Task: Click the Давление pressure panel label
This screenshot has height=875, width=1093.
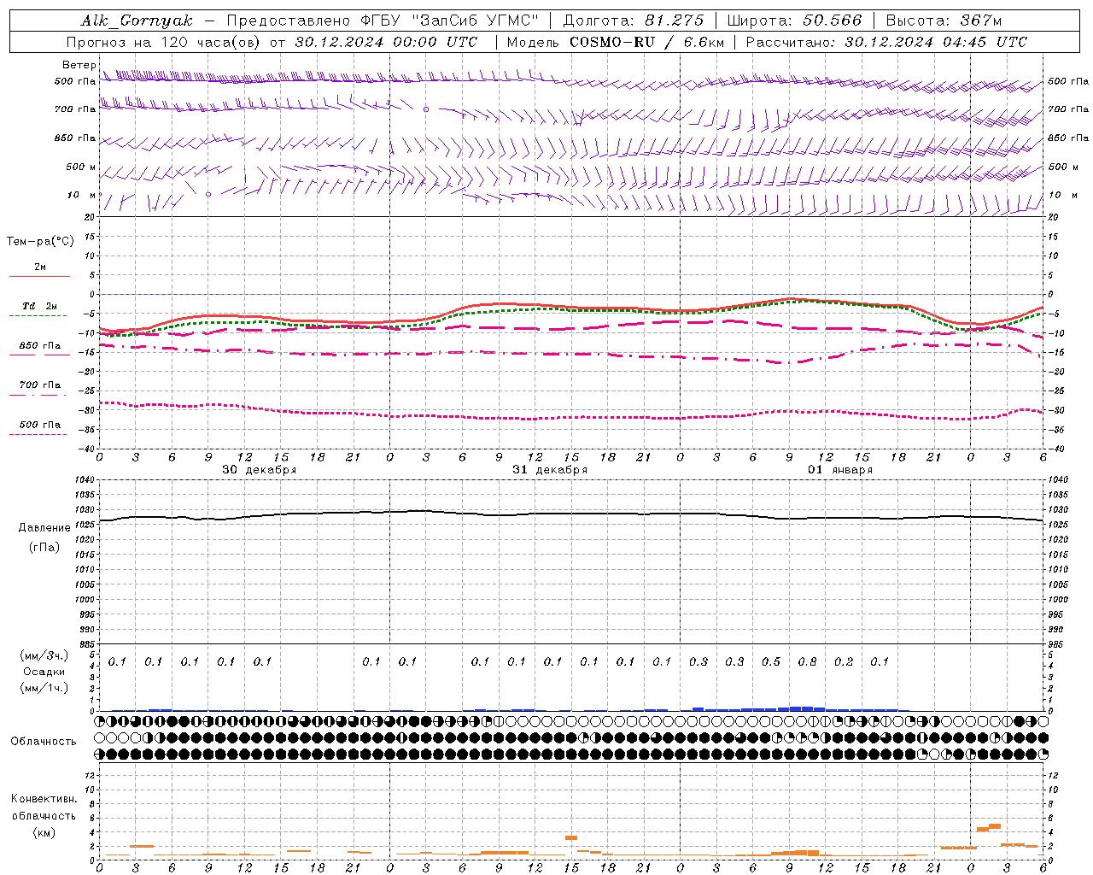Action: [44, 528]
